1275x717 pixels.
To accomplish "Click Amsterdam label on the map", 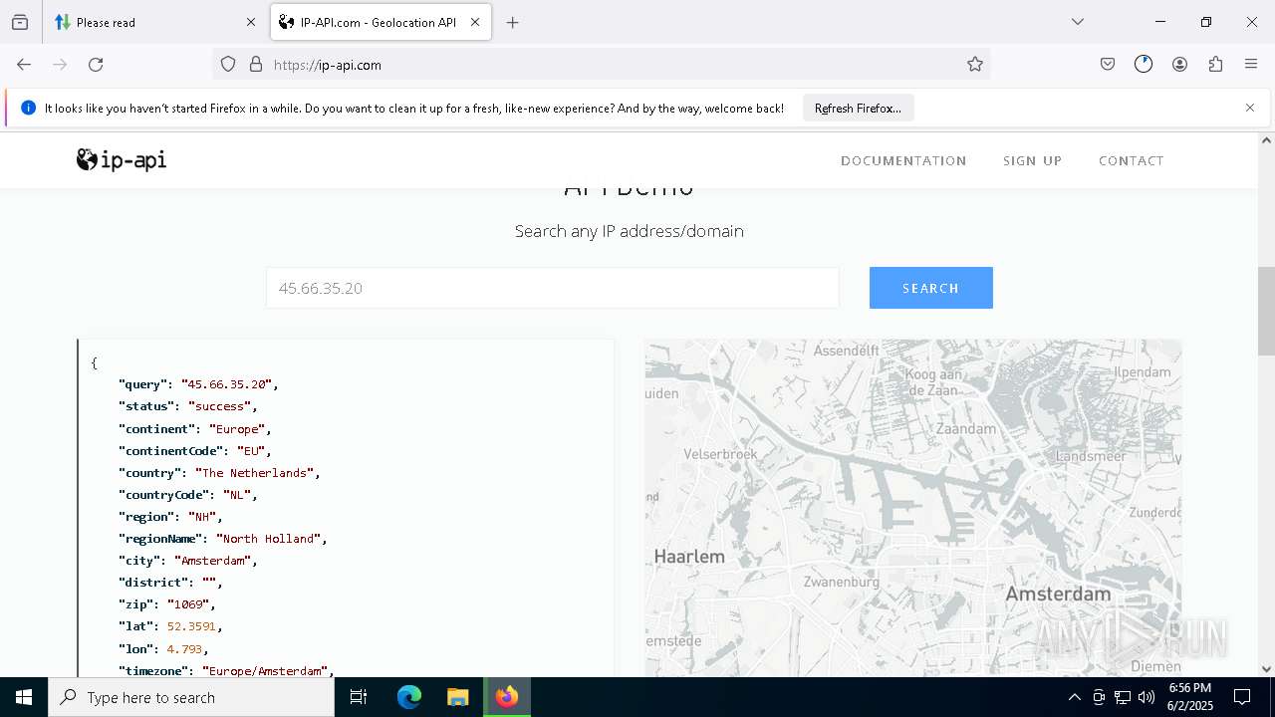I will (1057, 594).
